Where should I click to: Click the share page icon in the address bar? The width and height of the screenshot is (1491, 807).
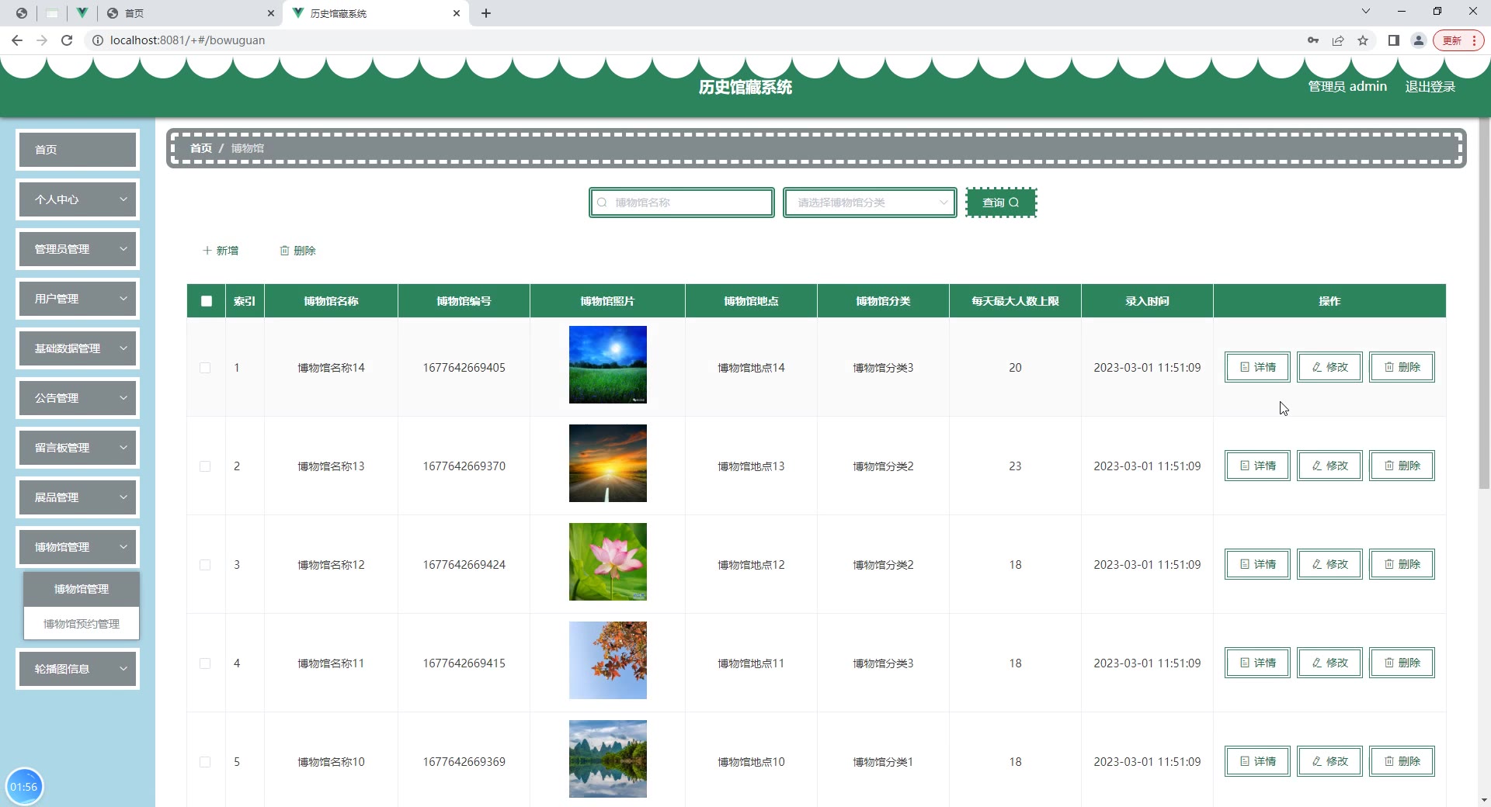(1338, 40)
